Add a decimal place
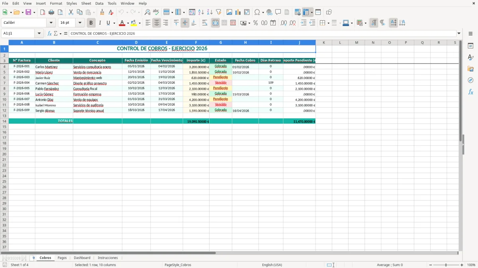The height and width of the screenshot is (268, 478). (x=284, y=23)
